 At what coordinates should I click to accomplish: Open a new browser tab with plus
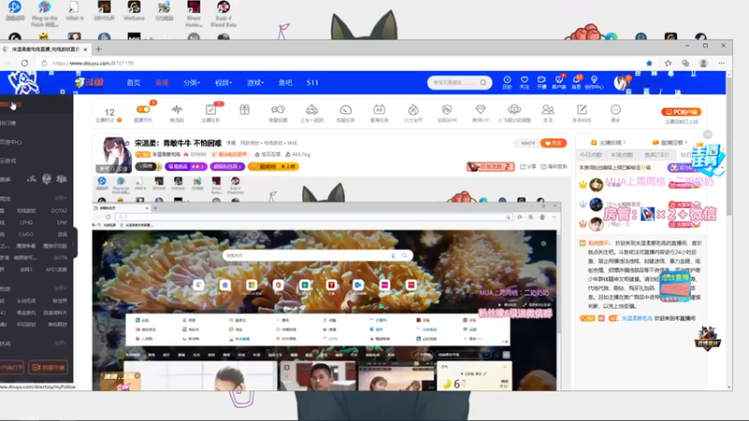99,50
